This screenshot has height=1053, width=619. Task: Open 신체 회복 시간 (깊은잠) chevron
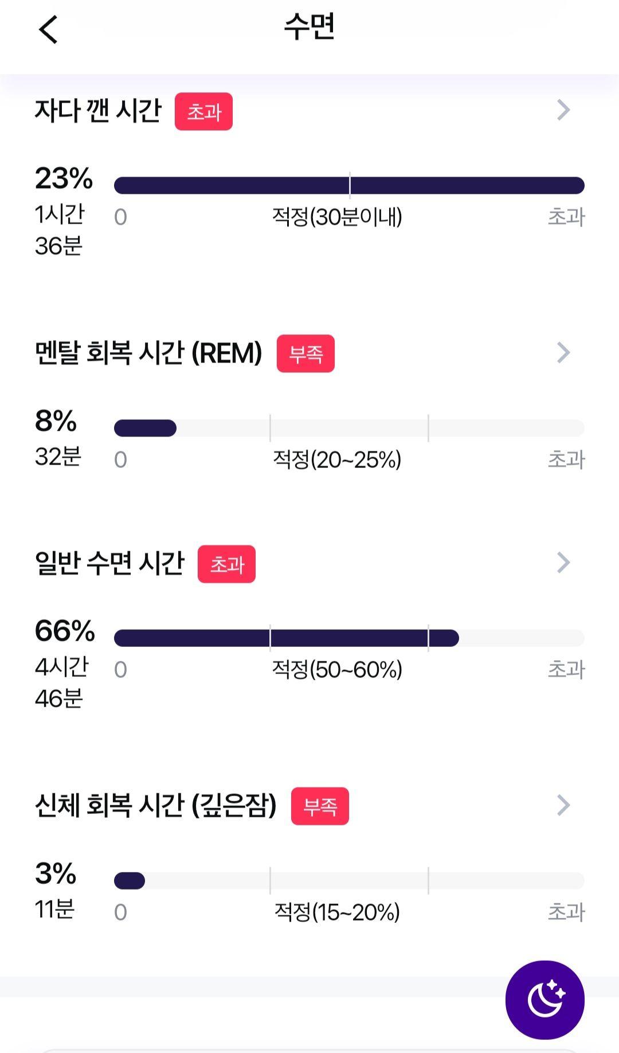(563, 805)
